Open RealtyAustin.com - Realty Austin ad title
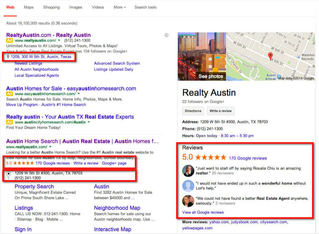This screenshot has height=234, width=319. coord(48,35)
